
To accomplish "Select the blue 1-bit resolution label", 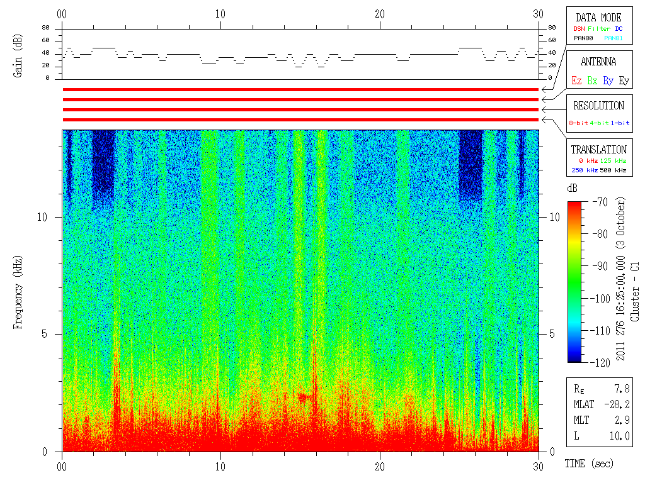I will (620, 123).
